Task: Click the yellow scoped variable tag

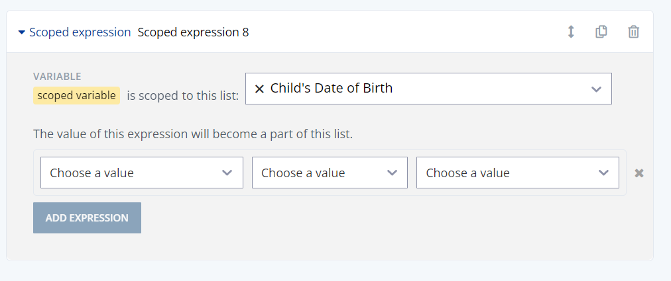Action: tap(76, 95)
